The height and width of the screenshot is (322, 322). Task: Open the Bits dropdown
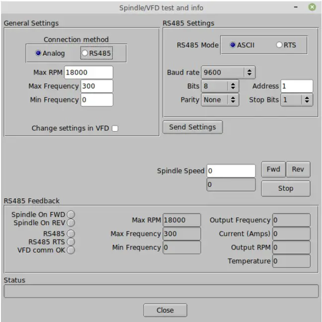pyautogui.click(x=220, y=86)
